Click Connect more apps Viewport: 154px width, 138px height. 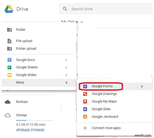(106, 128)
